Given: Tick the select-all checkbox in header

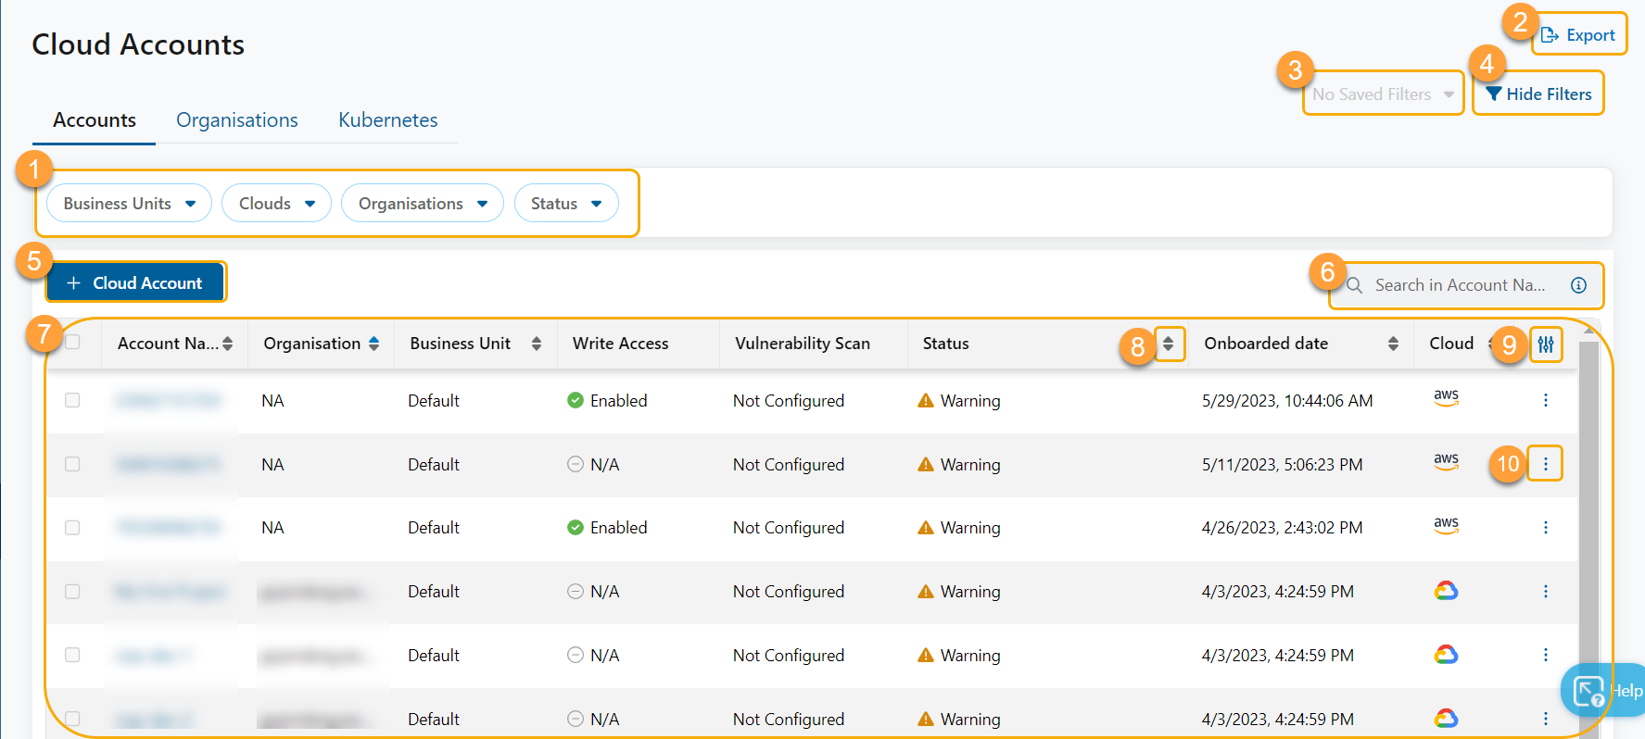Looking at the screenshot, I should pos(72,343).
